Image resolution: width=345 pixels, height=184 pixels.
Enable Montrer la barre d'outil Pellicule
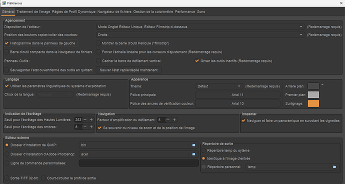(98, 43)
